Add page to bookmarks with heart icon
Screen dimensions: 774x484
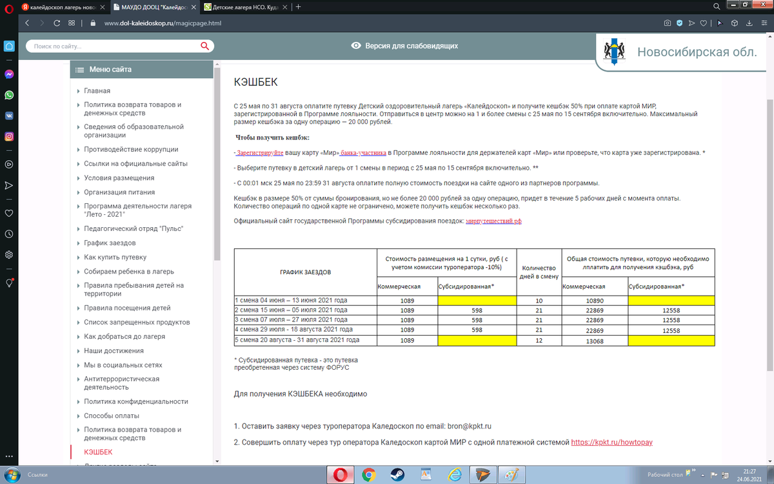coord(704,23)
